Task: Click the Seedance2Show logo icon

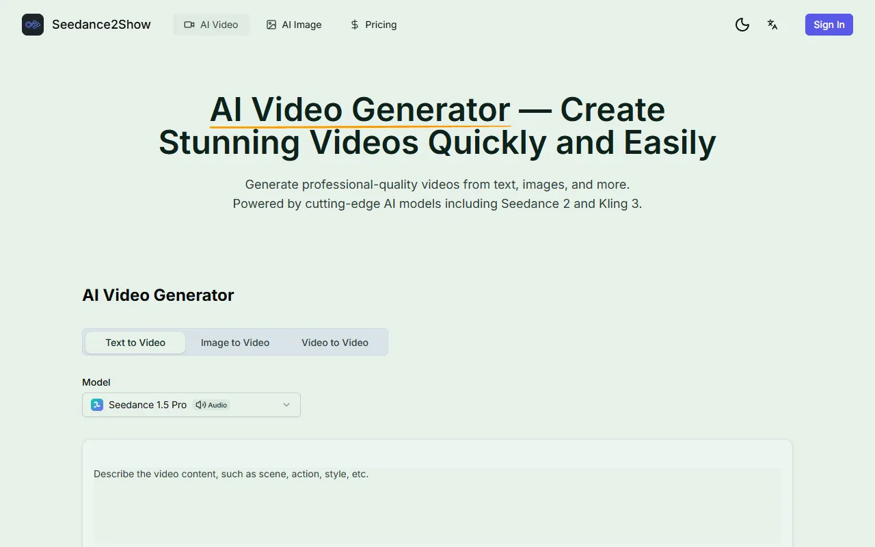Action: [x=33, y=25]
